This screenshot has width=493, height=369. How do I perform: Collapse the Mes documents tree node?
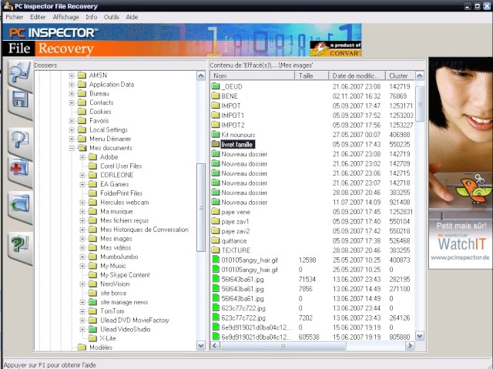(72, 148)
